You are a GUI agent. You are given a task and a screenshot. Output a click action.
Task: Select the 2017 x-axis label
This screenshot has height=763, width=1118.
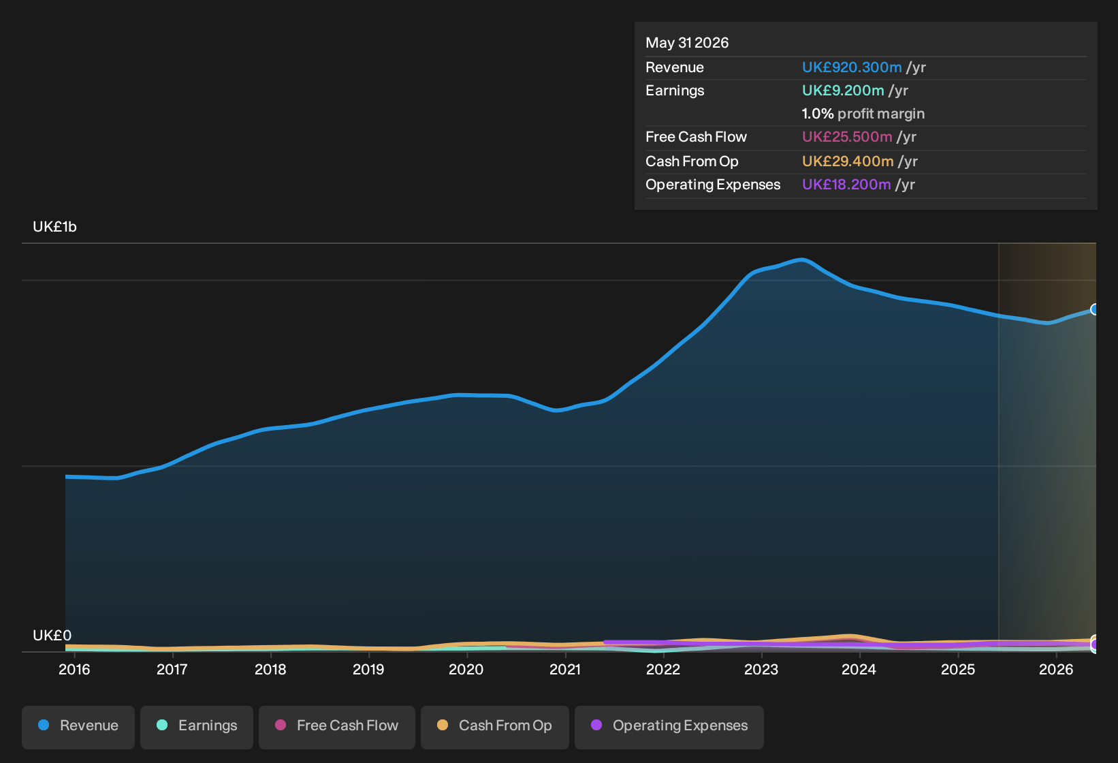tap(172, 670)
